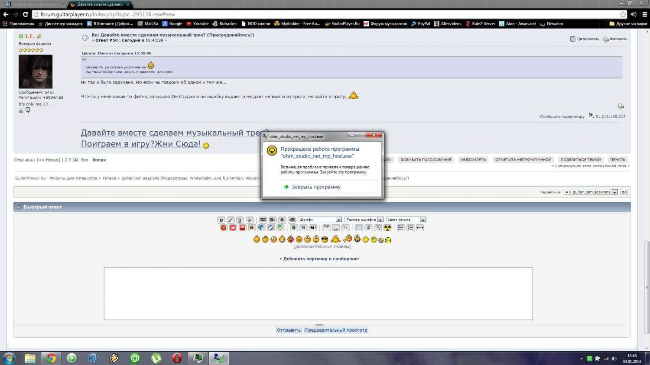
Task: Insert a numbered list
Action: [410, 228]
